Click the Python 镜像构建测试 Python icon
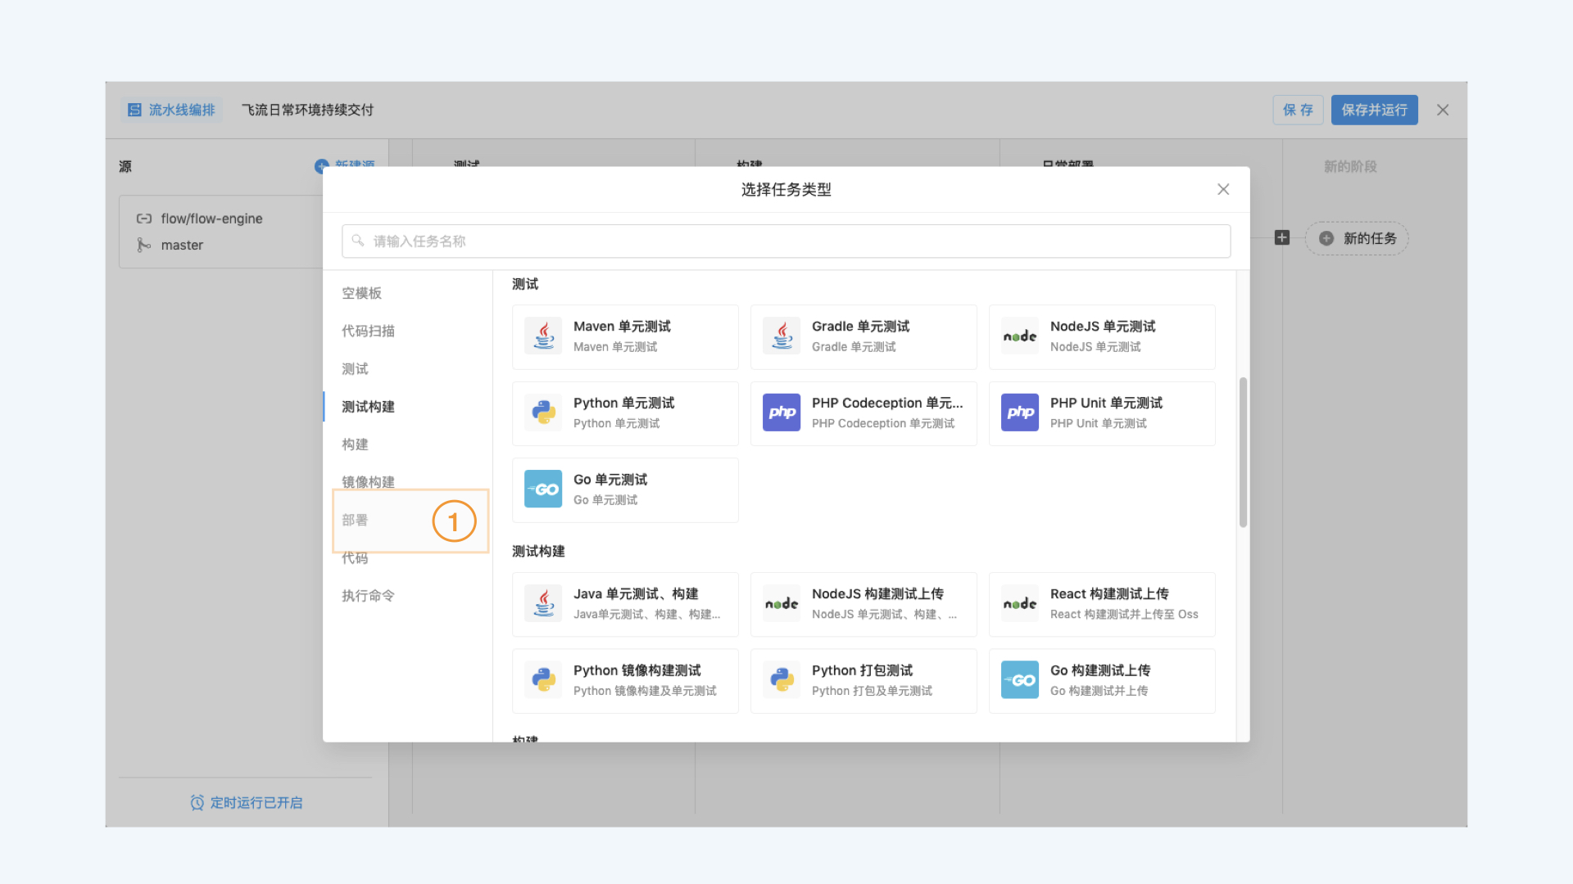This screenshot has height=884, width=1573. pos(543,679)
